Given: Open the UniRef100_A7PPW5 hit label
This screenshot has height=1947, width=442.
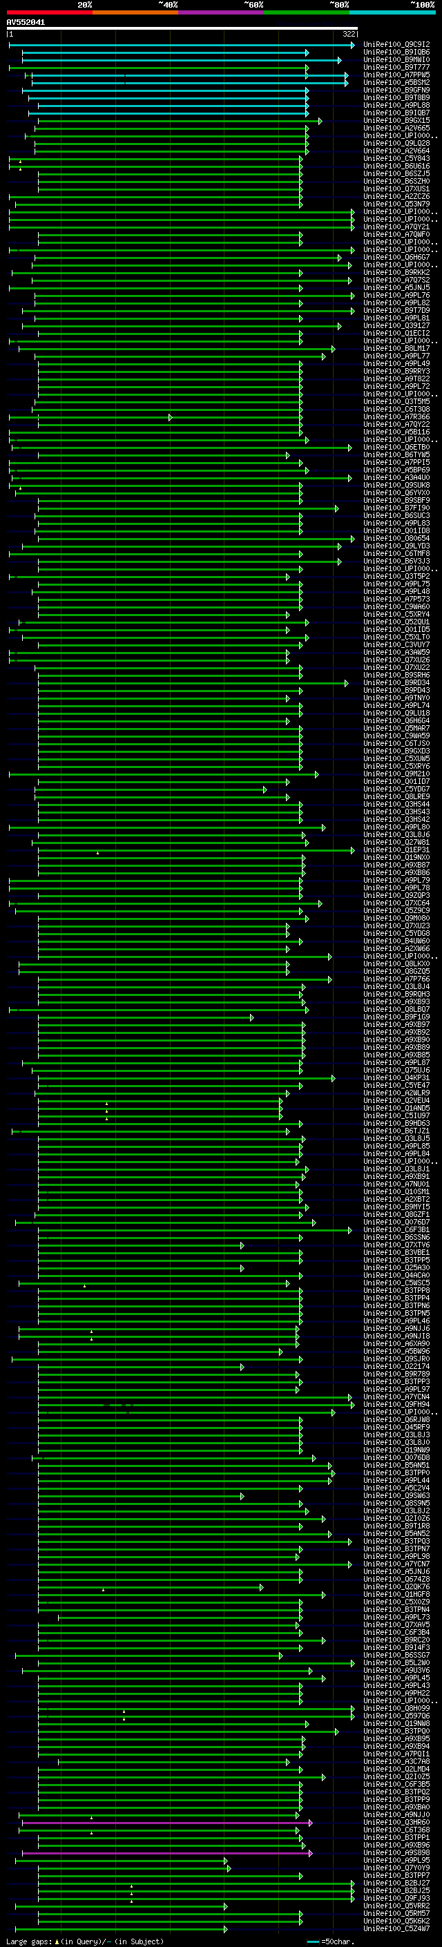Looking at the screenshot, I should click(396, 75).
